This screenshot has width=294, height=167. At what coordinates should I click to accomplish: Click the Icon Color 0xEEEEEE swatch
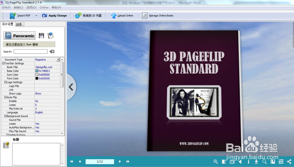[37, 75]
